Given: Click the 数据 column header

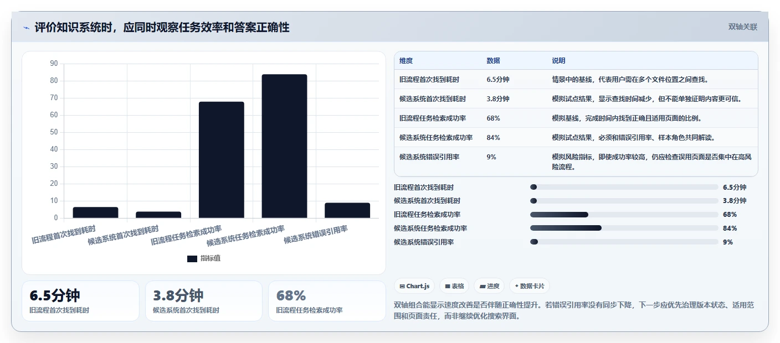Looking at the screenshot, I should tap(494, 61).
